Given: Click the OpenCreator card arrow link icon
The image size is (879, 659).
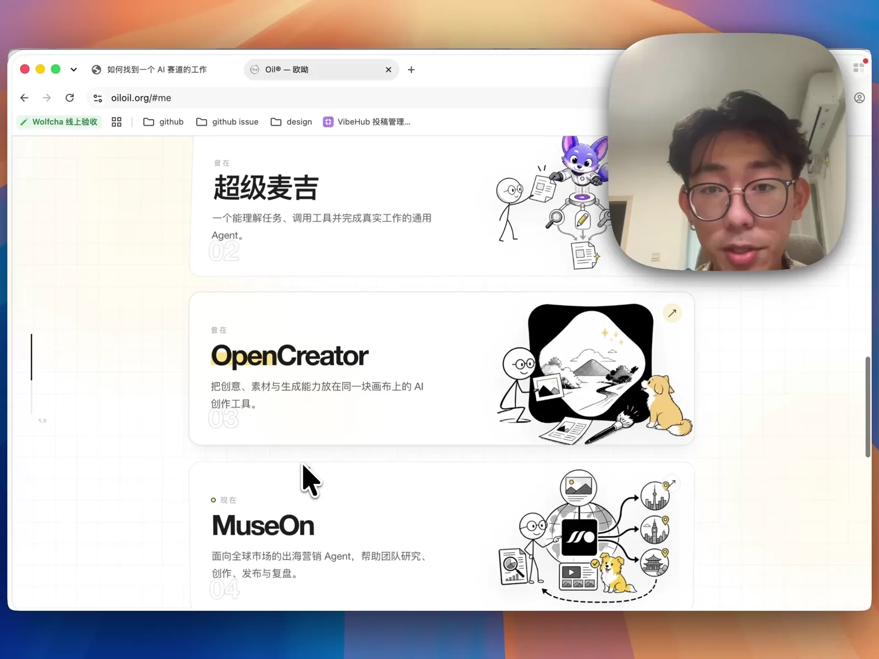Looking at the screenshot, I should (x=672, y=313).
